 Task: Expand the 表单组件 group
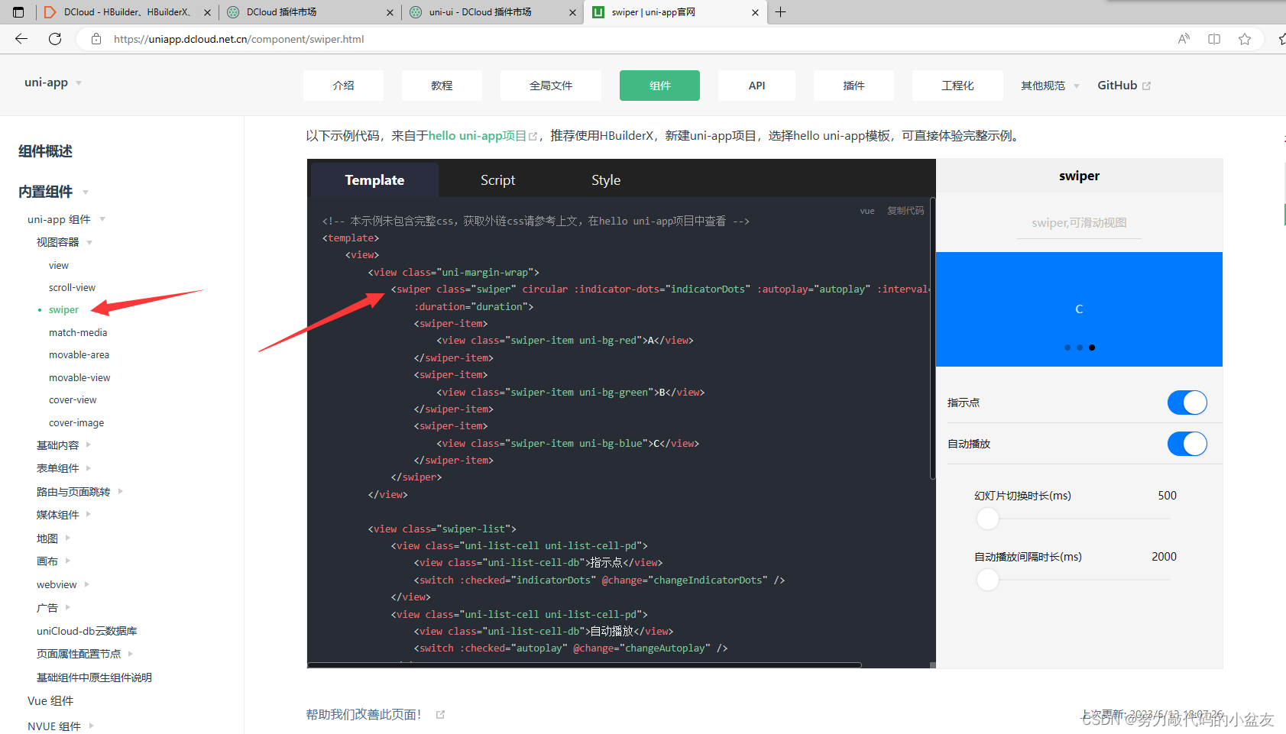[89, 468]
